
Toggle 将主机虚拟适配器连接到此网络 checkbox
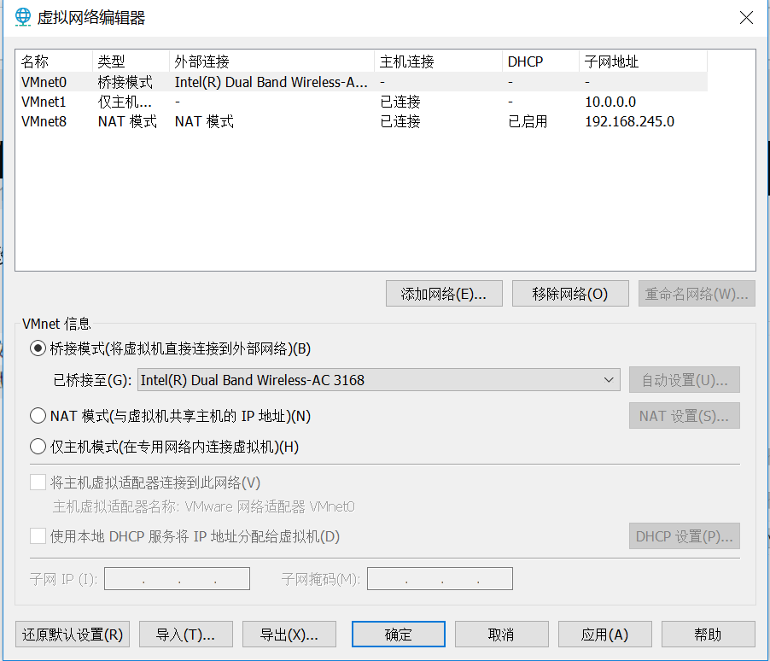tap(38, 483)
